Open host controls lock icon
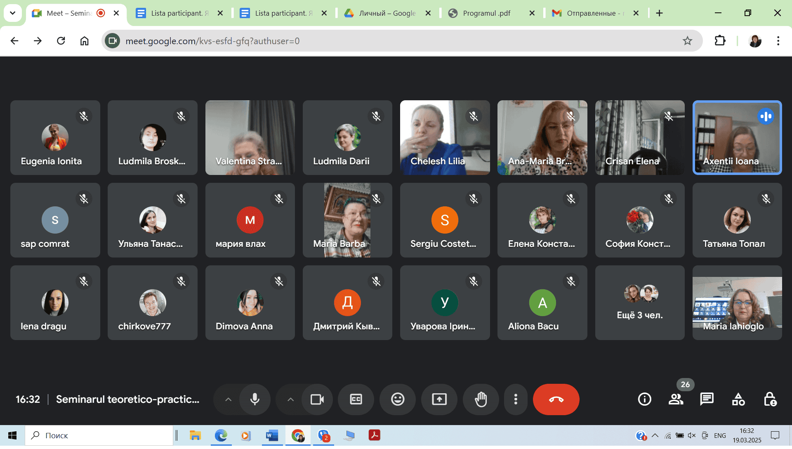Screen dimensions: 792x449 [770, 399]
